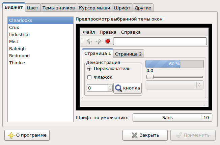Click the forward arrow icon in preview toolbar
The height and width of the screenshot is (145, 220).
click(x=99, y=41)
